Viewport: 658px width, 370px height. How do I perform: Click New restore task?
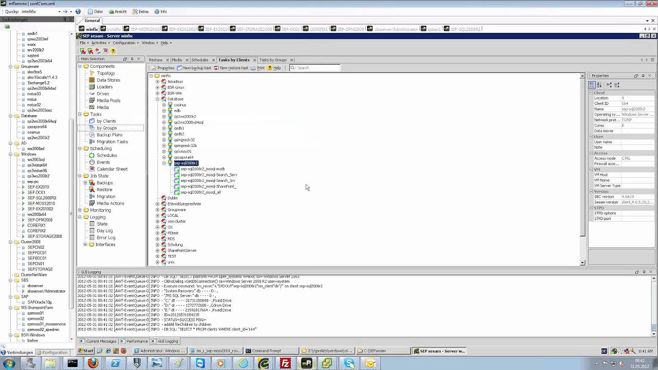coord(231,68)
